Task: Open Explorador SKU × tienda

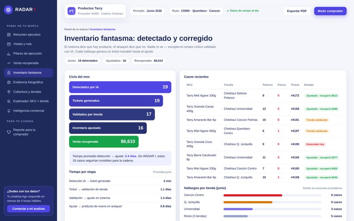Action: 28,101
